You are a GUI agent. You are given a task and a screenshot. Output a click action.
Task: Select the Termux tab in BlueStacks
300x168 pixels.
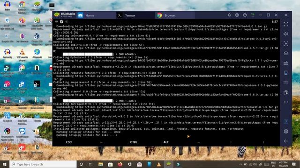(x=135, y=15)
